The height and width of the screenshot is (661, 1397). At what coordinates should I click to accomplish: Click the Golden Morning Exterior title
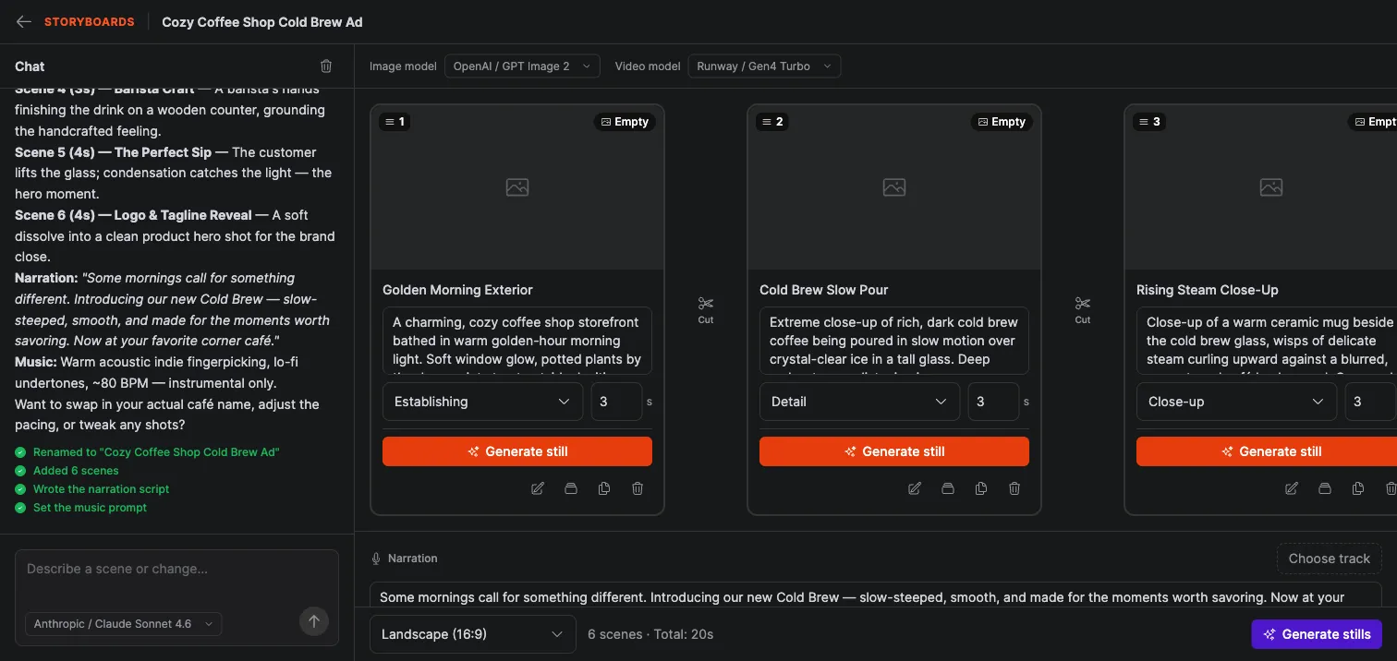pos(457,290)
